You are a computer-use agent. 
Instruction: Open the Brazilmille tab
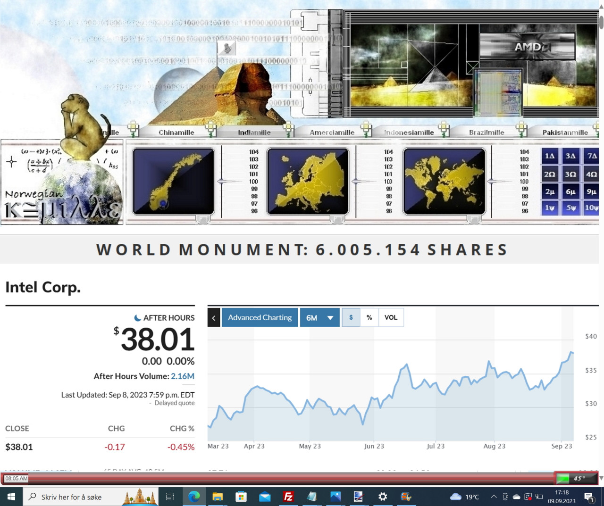coord(487,132)
